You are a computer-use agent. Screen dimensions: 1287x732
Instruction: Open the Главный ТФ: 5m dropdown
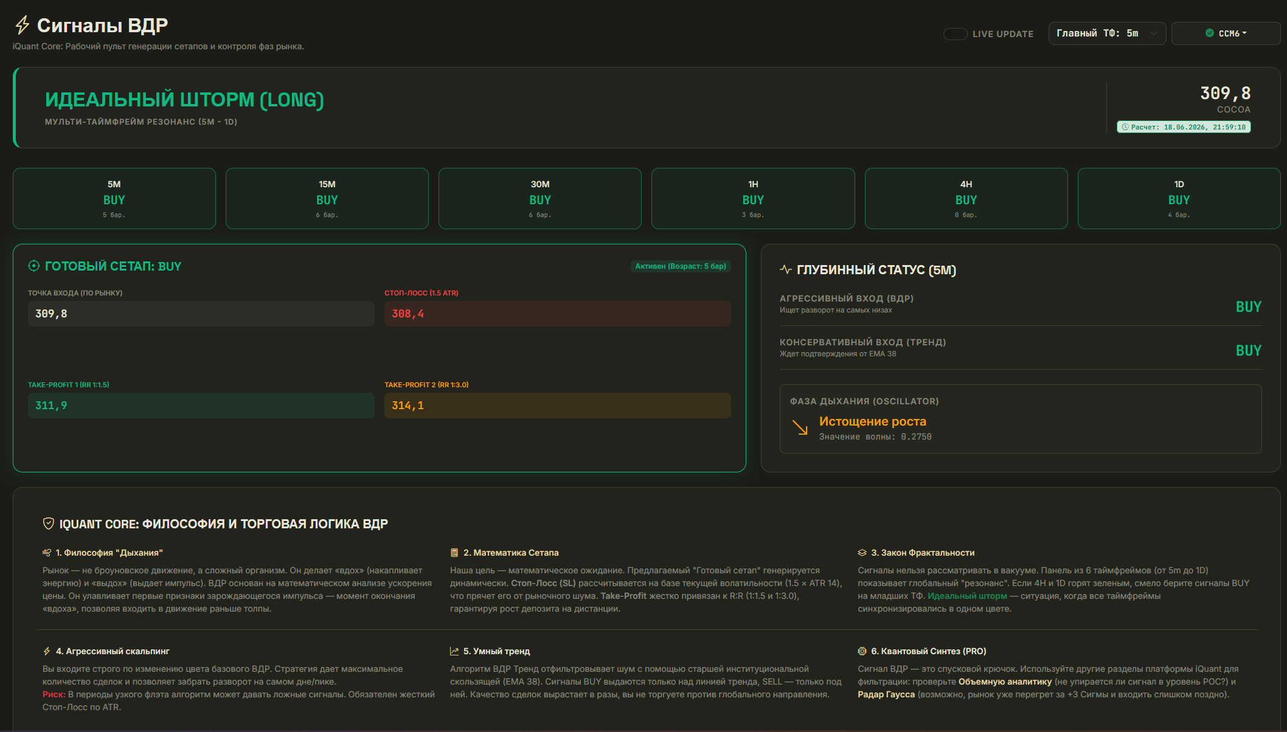click(x=1106, y=33)
